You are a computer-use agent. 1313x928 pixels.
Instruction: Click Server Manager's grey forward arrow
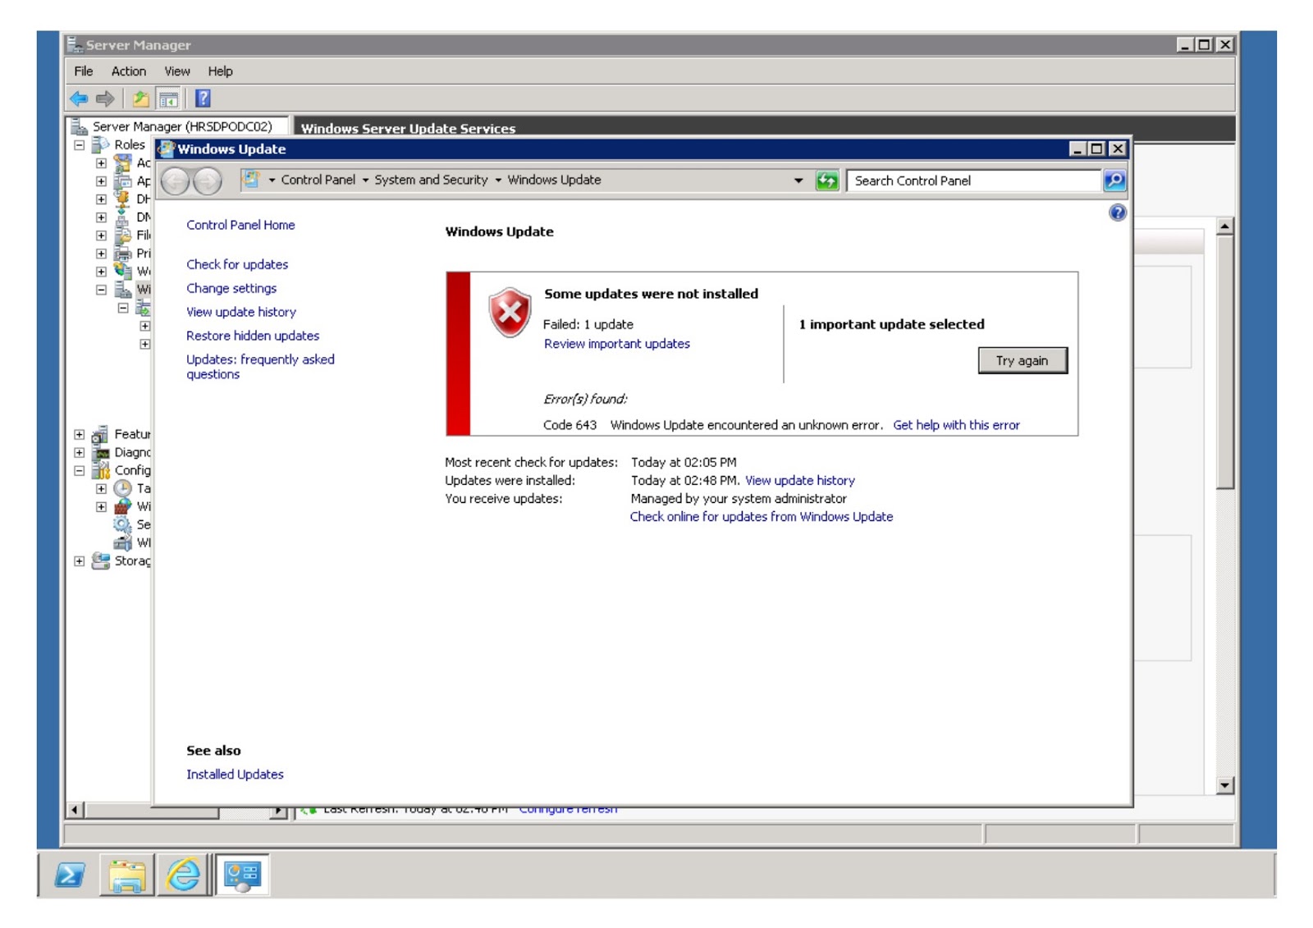tap(105, 99)
